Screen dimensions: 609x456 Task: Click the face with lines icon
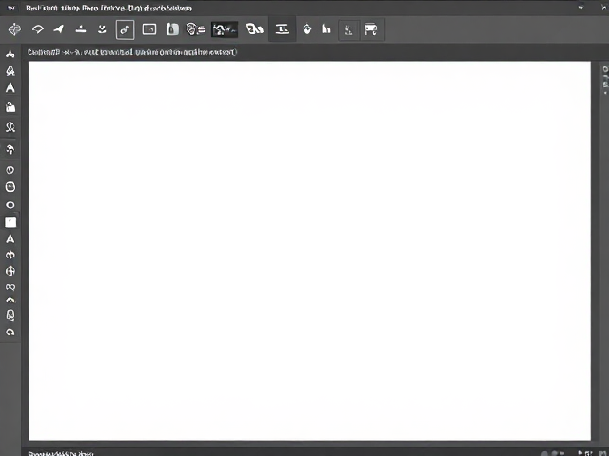(195, 29)
